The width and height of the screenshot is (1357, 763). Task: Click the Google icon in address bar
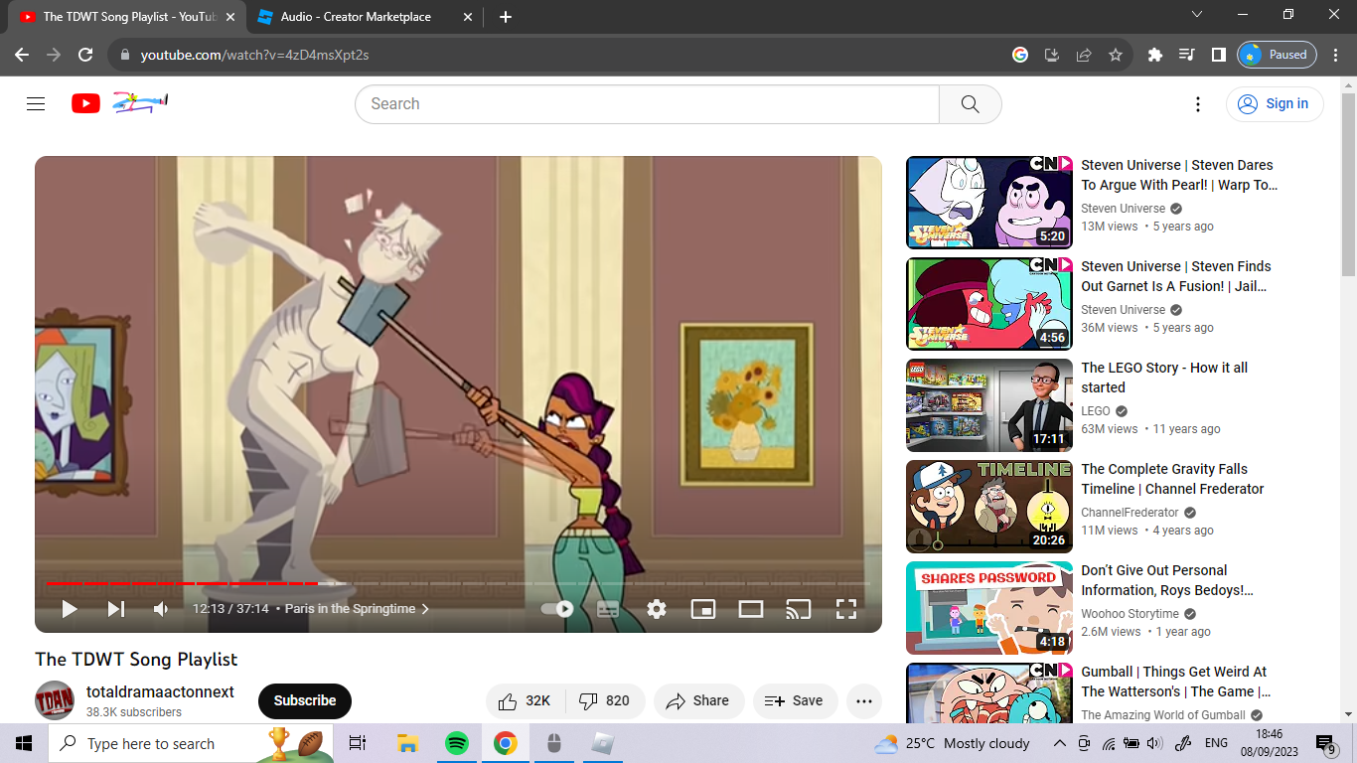click(x=1020, y=55)
